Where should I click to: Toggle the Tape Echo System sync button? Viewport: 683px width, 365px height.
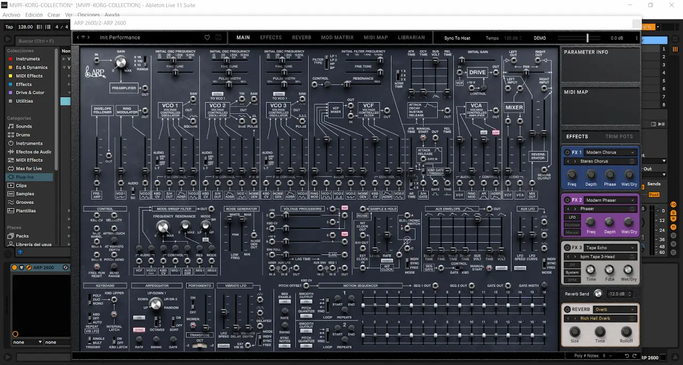(x=571, y=272)
